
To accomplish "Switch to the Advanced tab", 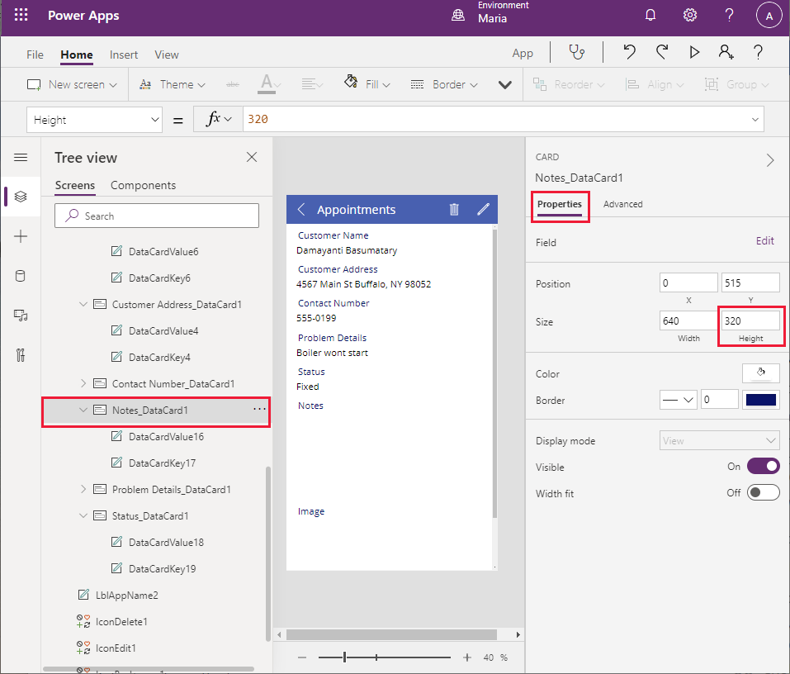I will pyautogui.click(x=622, y=204).
